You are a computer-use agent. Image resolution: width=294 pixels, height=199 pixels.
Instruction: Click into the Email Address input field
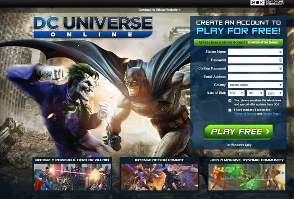tap(255, 77)
